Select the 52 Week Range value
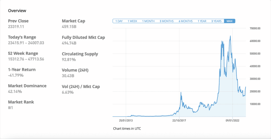This screenshot has width=271, height=139. [26, 59]
